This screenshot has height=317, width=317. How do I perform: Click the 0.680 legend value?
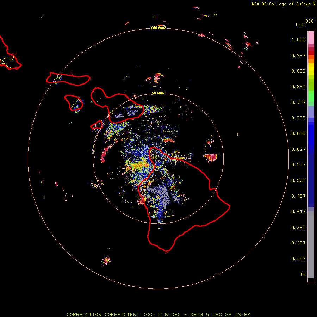[x=298, y=133]
